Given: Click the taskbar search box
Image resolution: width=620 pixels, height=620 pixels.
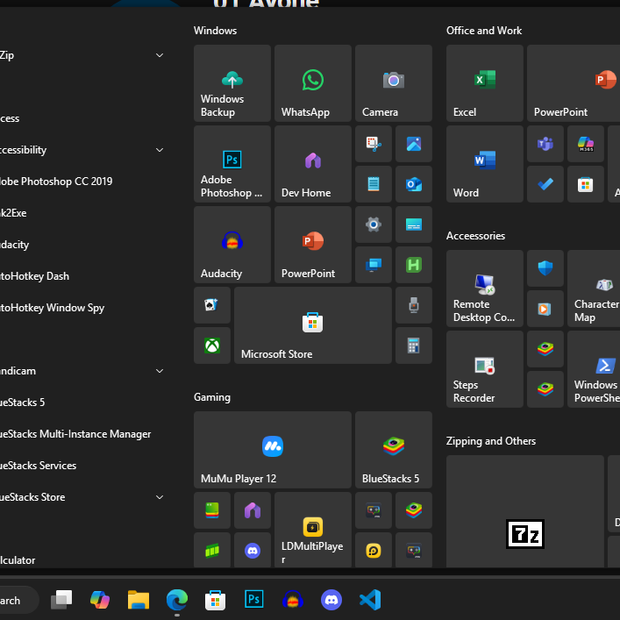Looking at the screenshot, I should (x=19, y=600).
